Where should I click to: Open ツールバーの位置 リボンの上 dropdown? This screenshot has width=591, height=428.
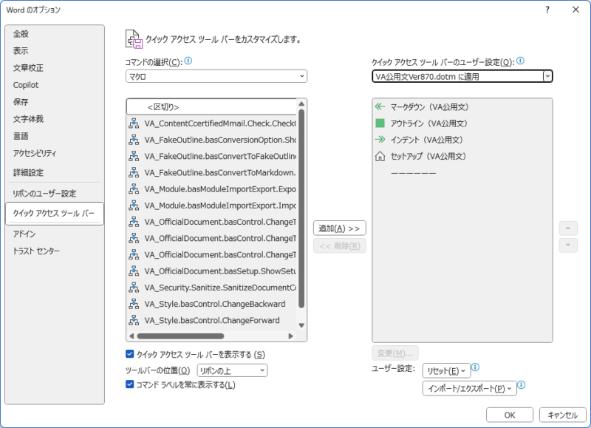pyautogui.click(x=232, y=370)
